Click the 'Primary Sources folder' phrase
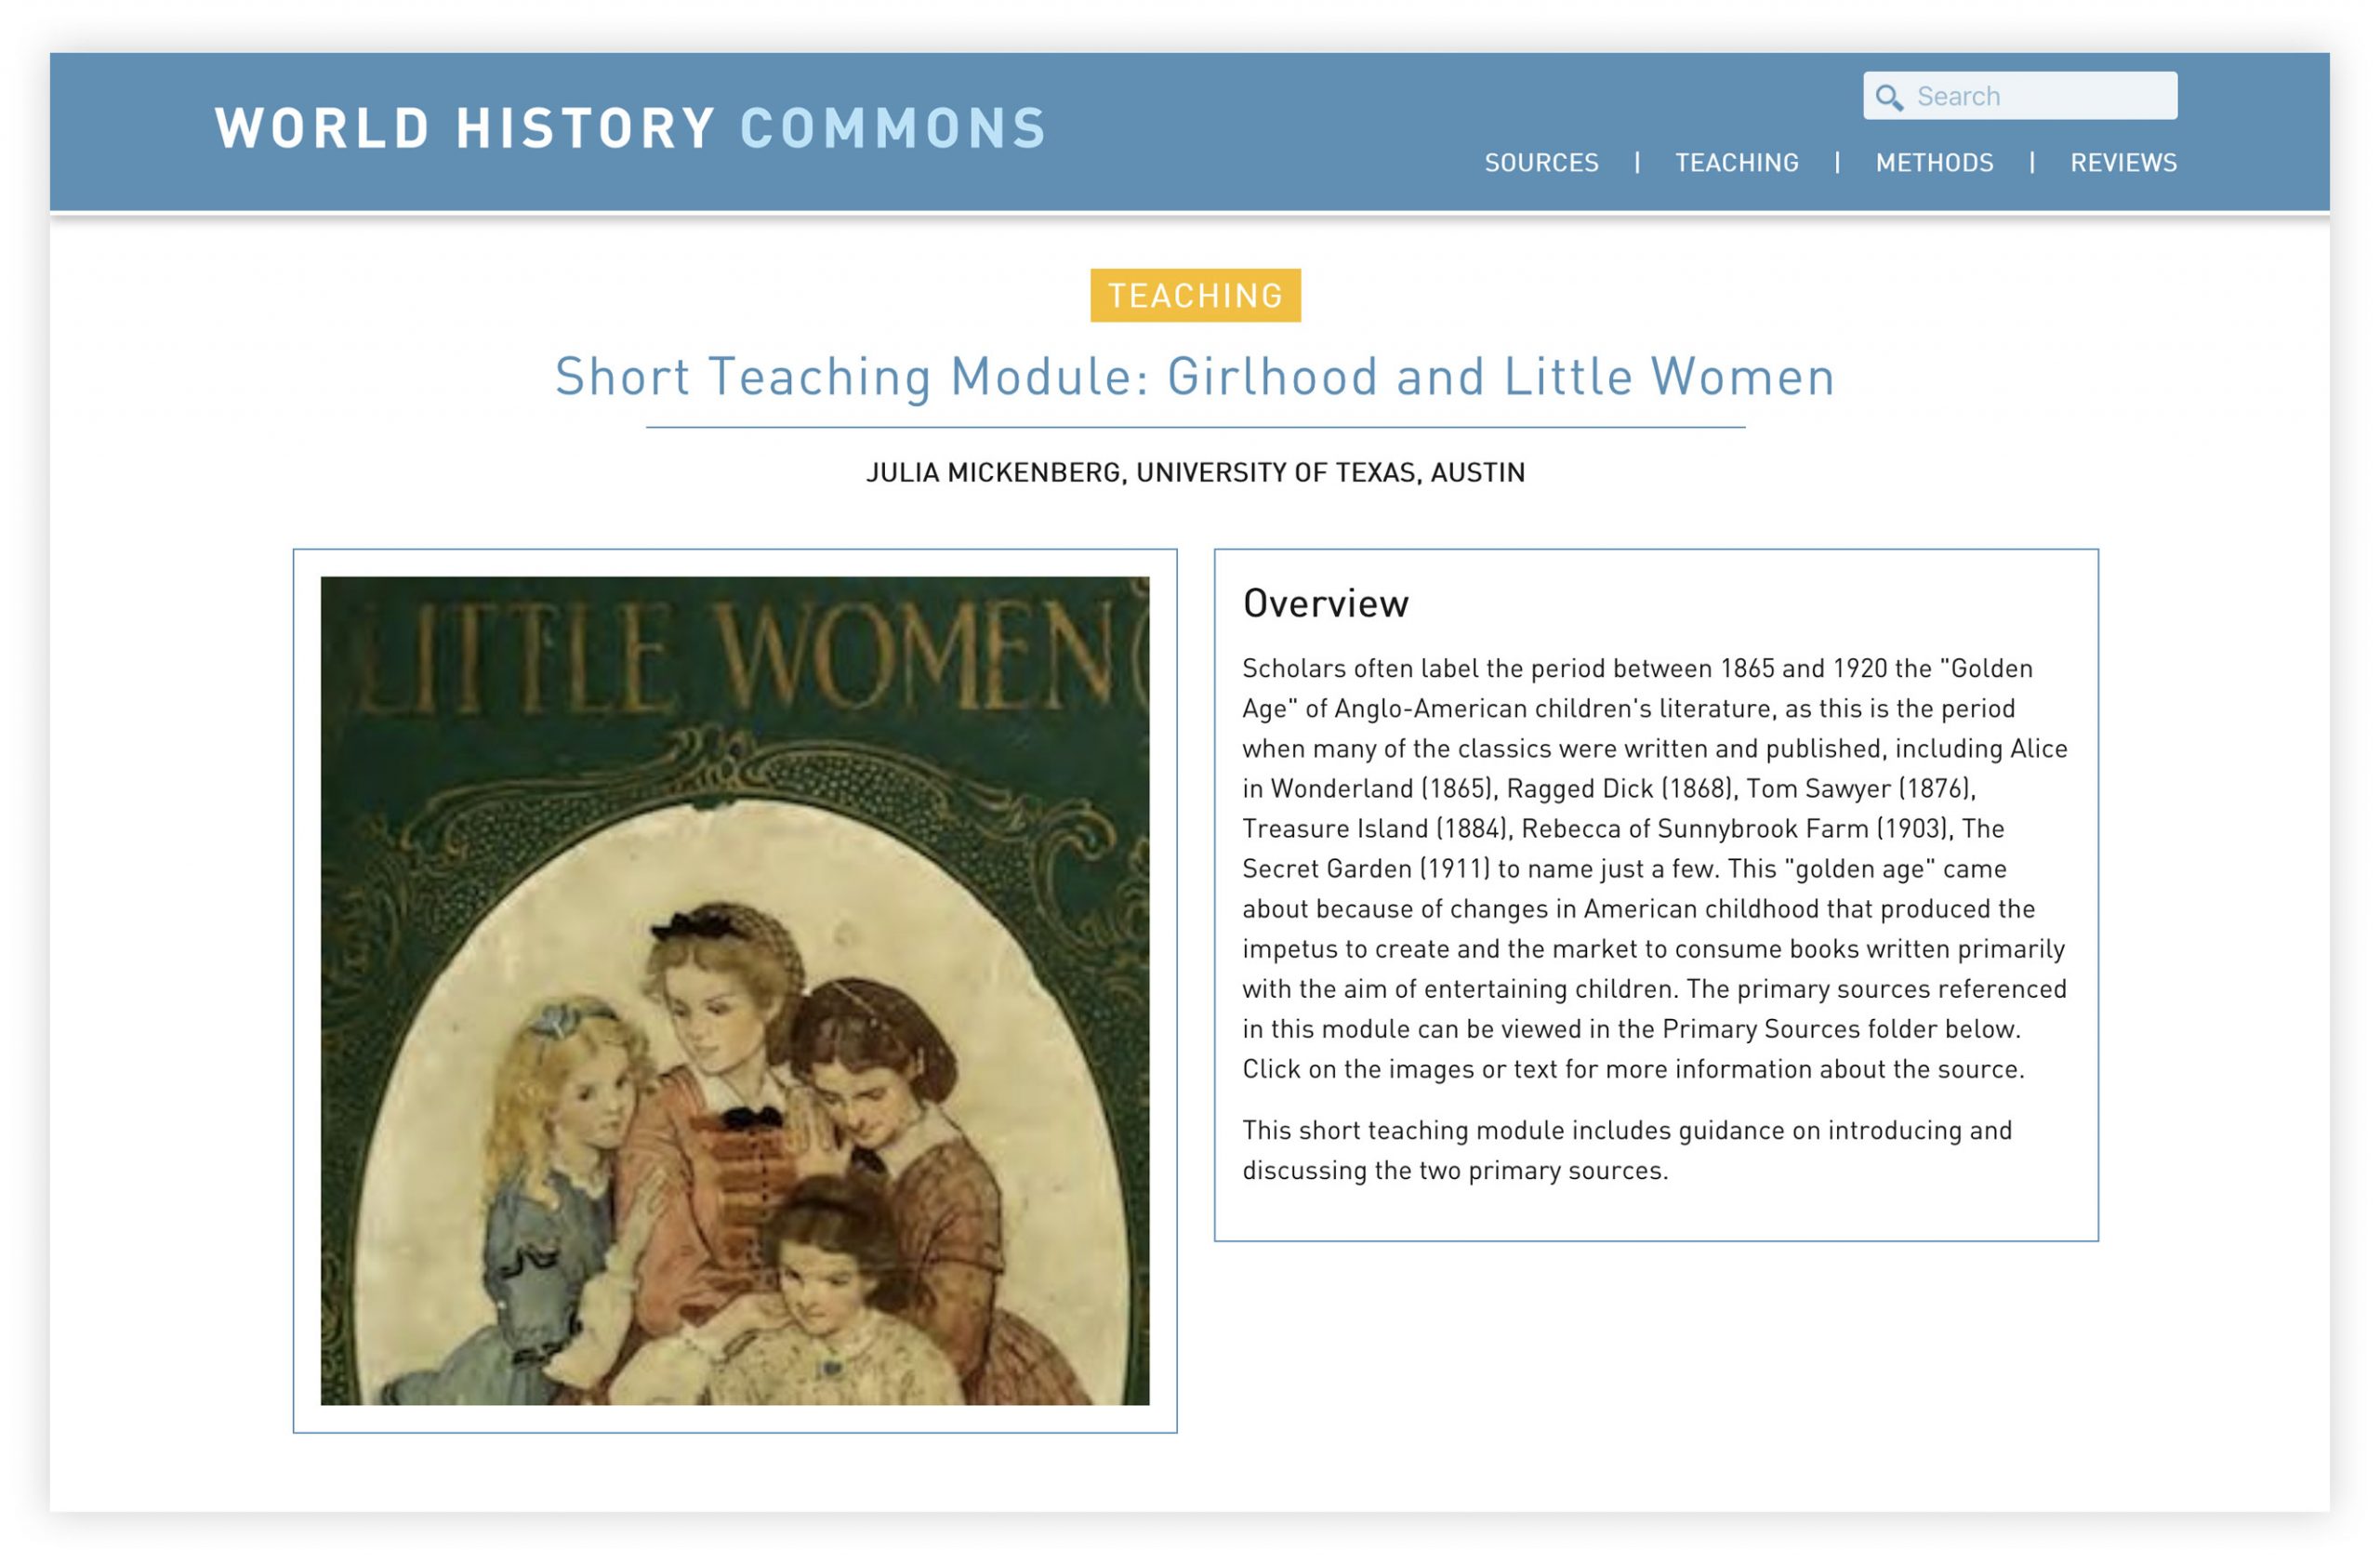The width and height of the screenshot is (2380, 1563). (1803, 1029)
